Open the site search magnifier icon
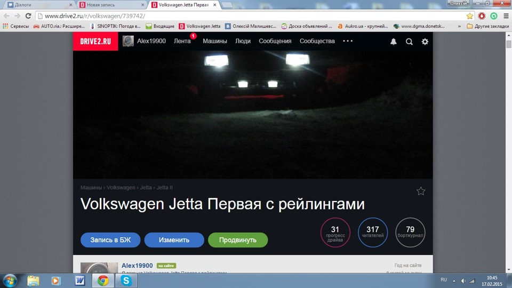Image resolution: width=512 pixels, height=288 pixels. click(x=409, y=42)
